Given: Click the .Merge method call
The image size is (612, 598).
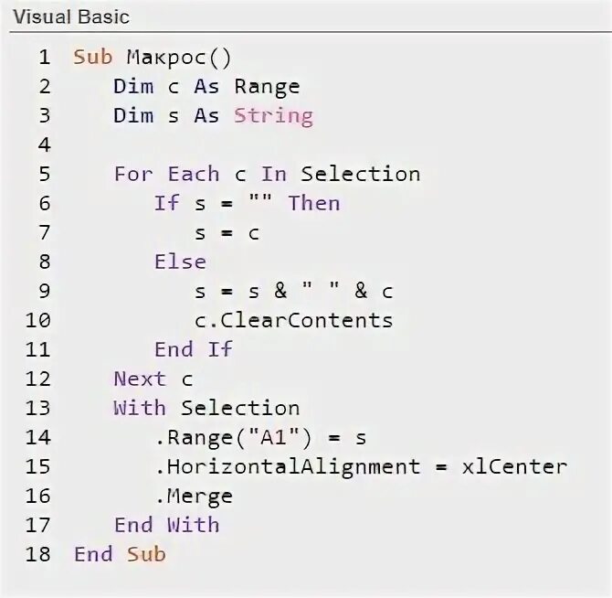Looking at the screenshot, I should click(194, 497).
